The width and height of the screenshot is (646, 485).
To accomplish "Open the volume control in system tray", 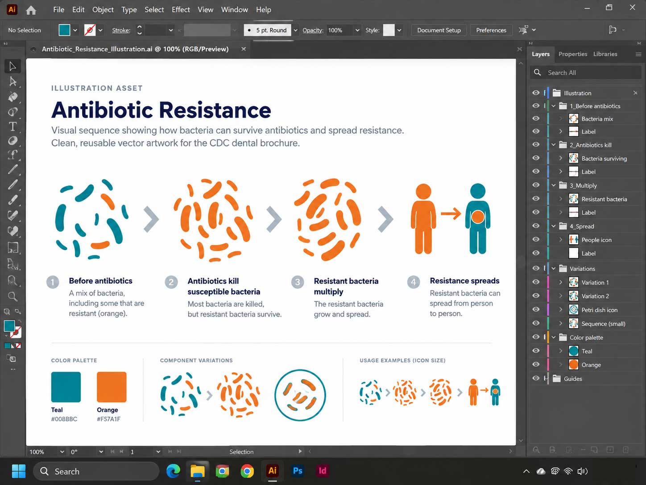I will tap(582, 471).
